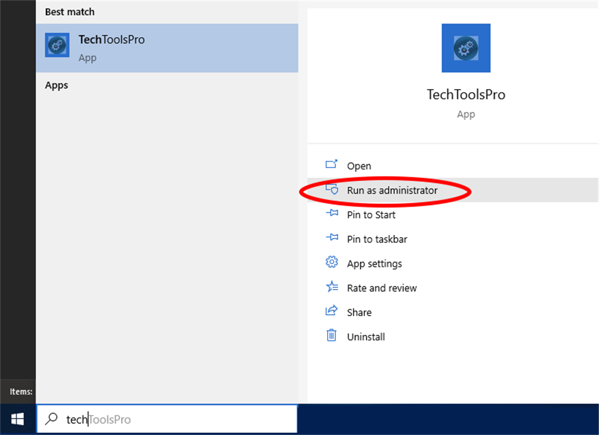Click the TechToolsPro icon in Best match
The width and height of the screenshot is (599, 435).
click(57, 44)
